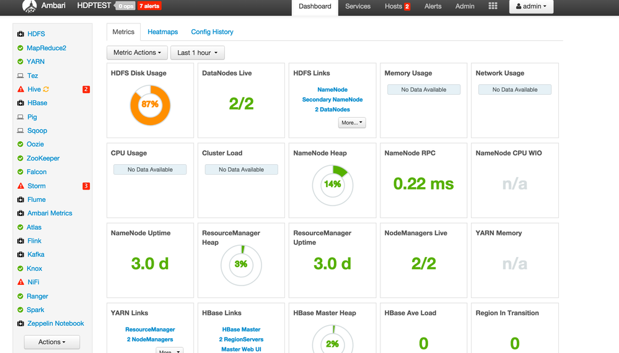The width and height of the screenshot is (619, 353).
Task: Click the HDFS maintenance-mode status icon
Action: pos(20,34)
